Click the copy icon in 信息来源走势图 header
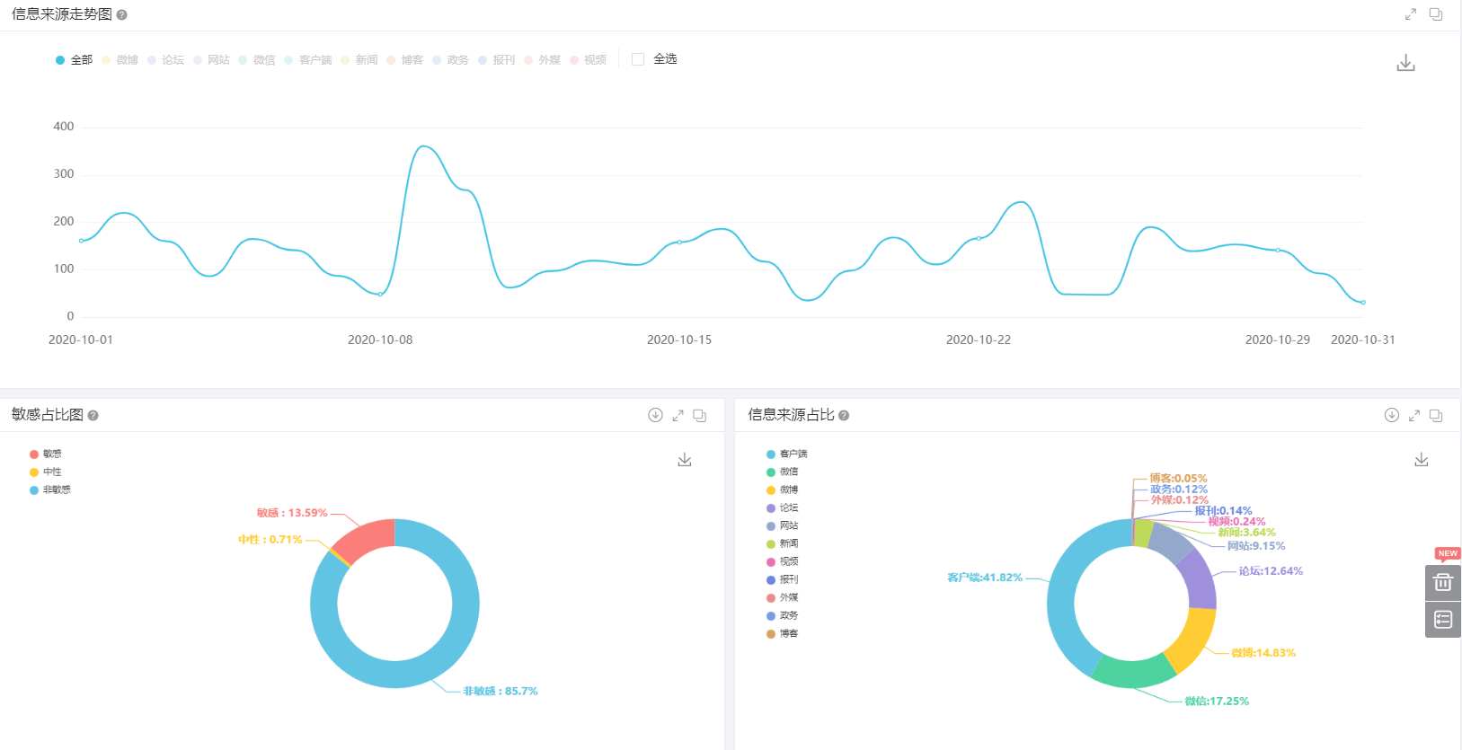Image resolution: width=1462 pixels, height=750 pixels. click(1436, 14)
